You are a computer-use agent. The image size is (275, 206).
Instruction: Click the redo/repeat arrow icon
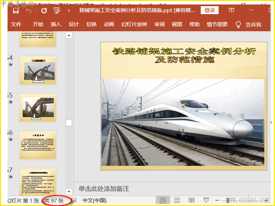[x=44, y=11]
